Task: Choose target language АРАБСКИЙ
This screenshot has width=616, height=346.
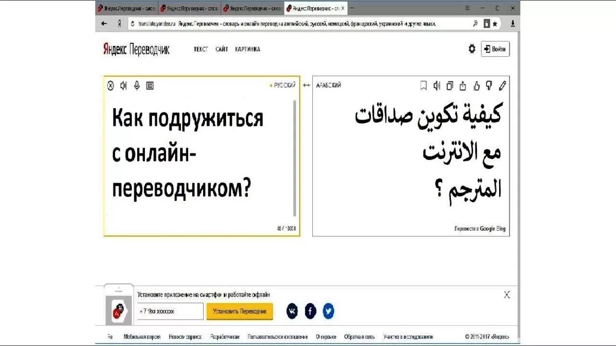Action: click(x=328, y=85)
